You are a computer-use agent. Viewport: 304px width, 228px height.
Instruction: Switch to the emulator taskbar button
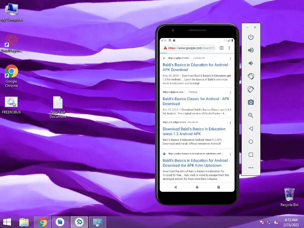79,222
